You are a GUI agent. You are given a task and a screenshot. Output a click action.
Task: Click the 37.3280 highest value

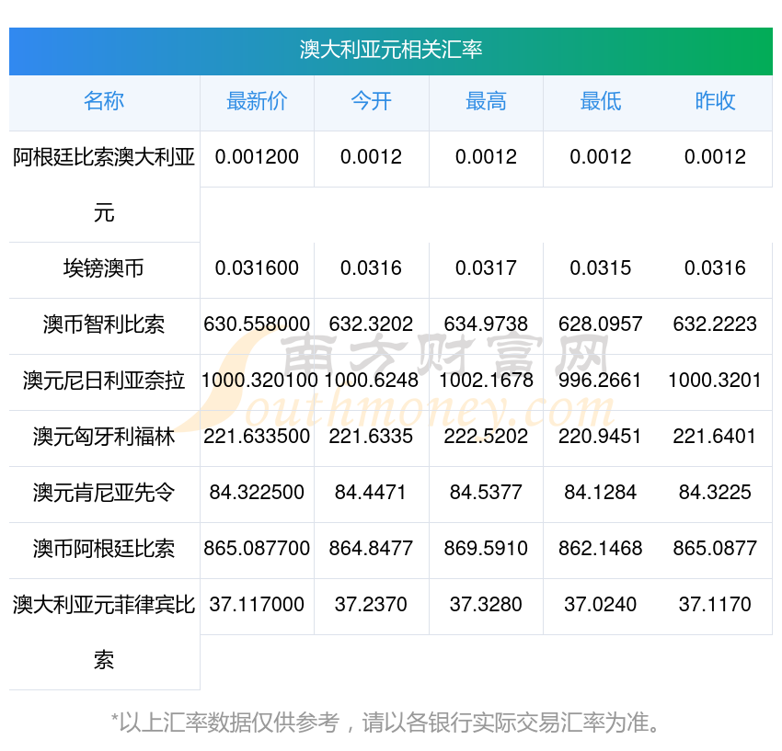coord(486,605)
